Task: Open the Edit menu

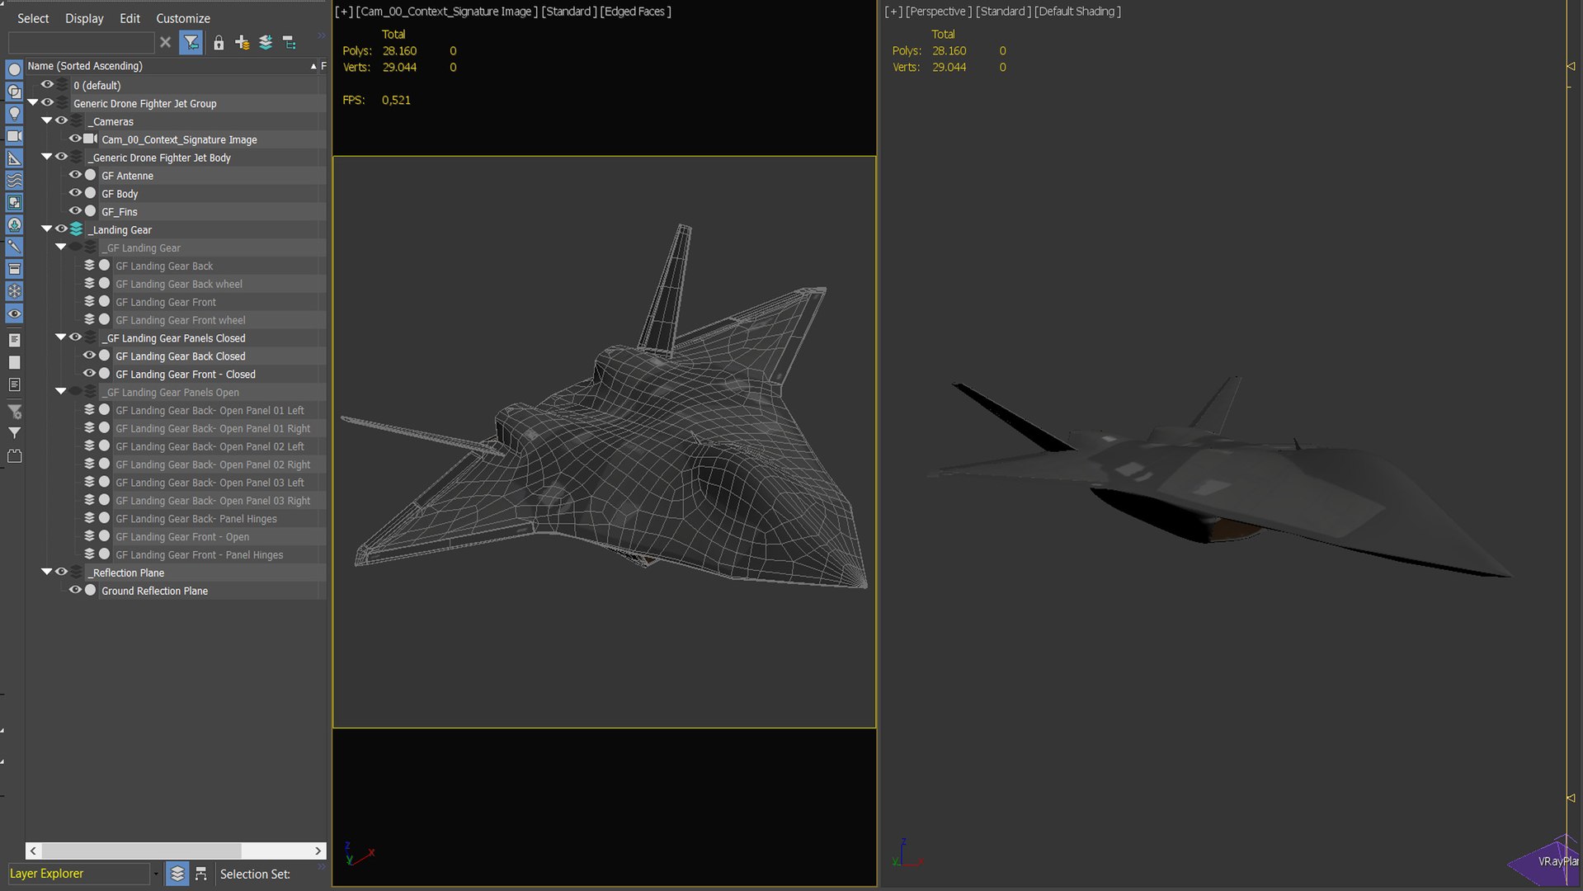Action: 130,18
